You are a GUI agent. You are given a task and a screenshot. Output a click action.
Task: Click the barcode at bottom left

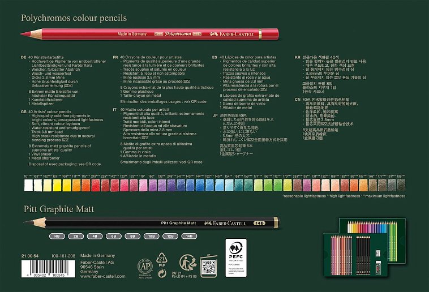pos(48,268)
